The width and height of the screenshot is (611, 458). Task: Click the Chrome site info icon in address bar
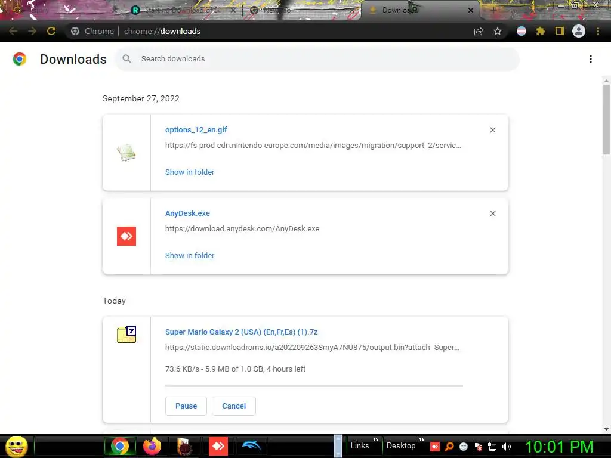(x=75, y=31)
